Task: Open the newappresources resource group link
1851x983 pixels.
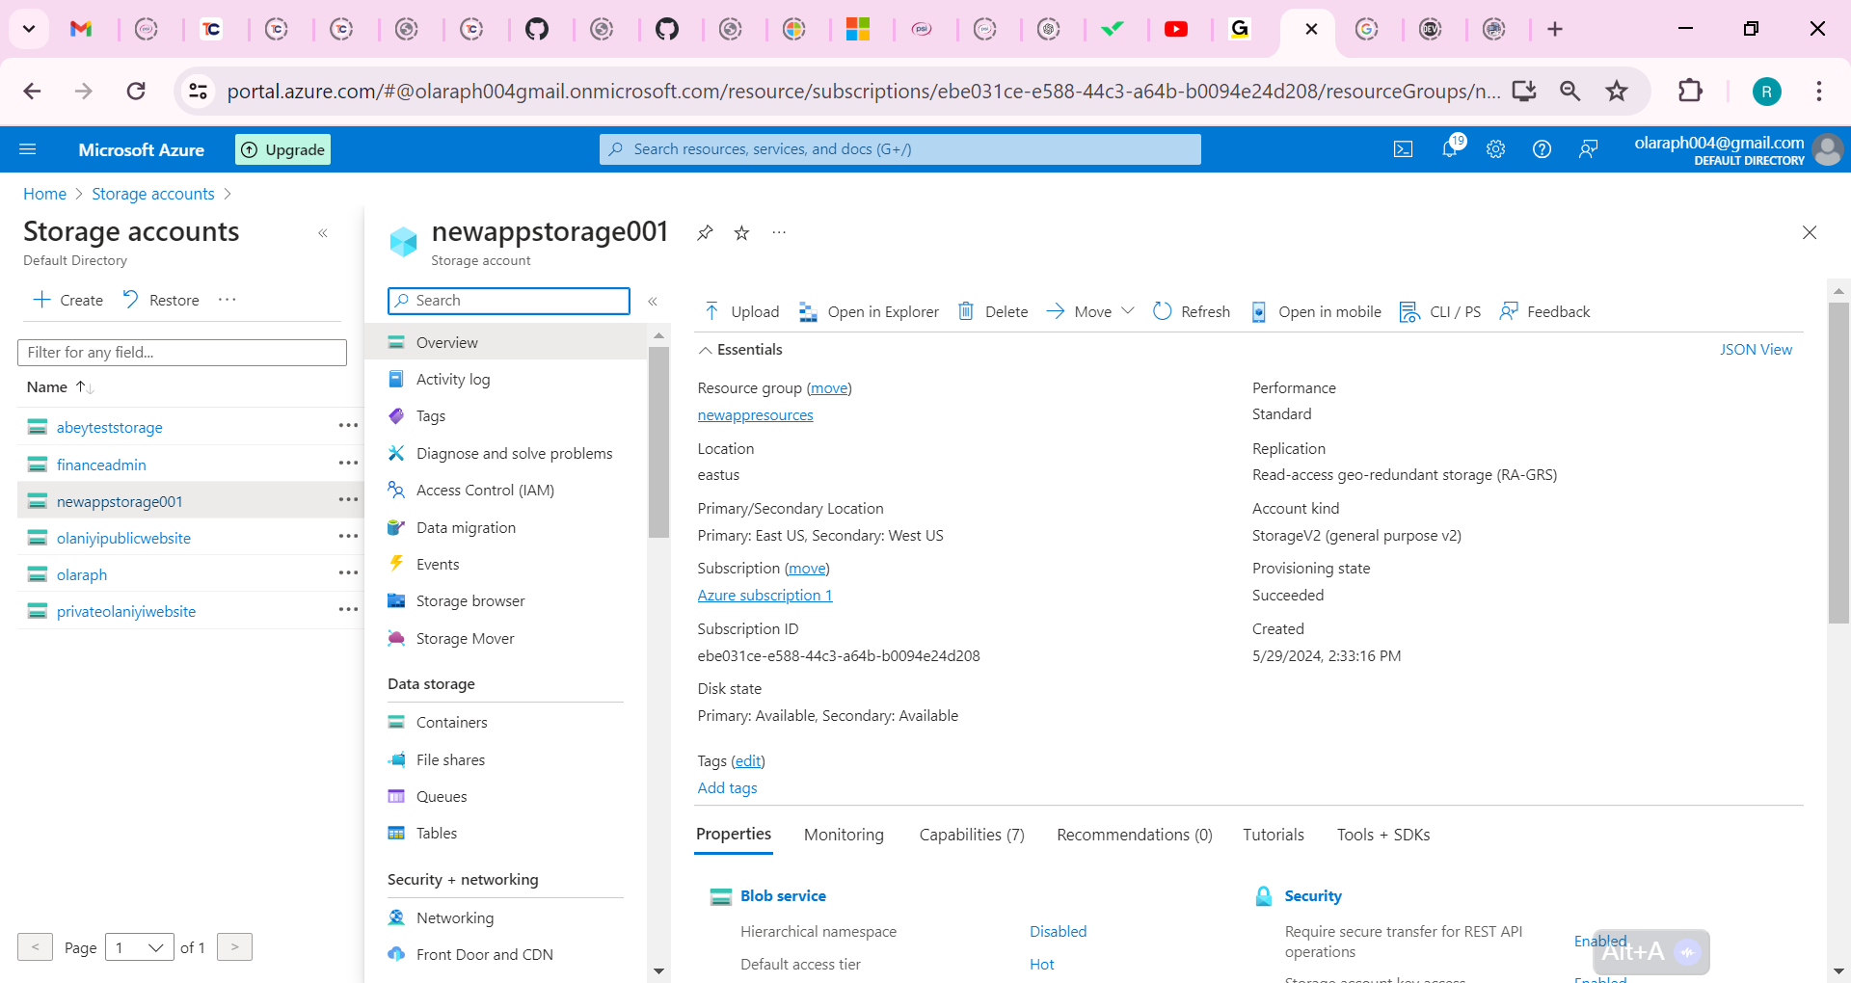Action: (755, 415)
